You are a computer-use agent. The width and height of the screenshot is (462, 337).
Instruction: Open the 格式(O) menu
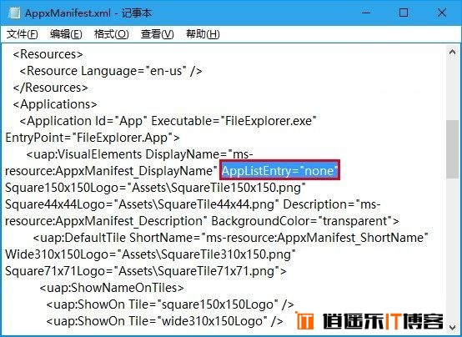112,34
